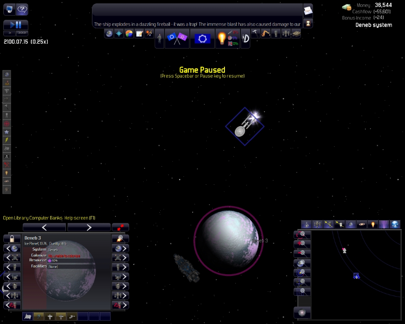Cycle to previous fleet with three-ship arrow

pos(12,296)
